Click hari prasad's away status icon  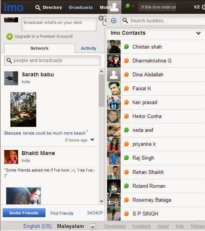pos(126,103)
